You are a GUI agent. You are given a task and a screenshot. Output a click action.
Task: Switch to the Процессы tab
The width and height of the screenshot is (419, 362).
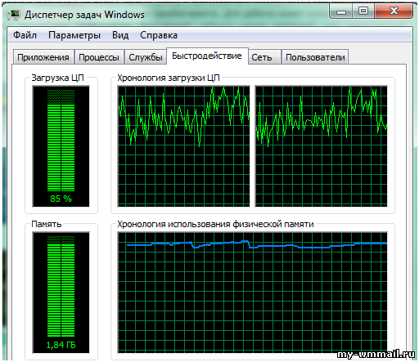pyautogui.click(x=99, y=57)
